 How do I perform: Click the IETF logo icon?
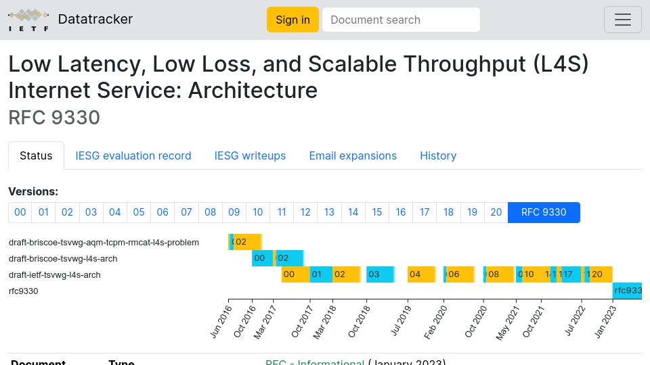28,20
